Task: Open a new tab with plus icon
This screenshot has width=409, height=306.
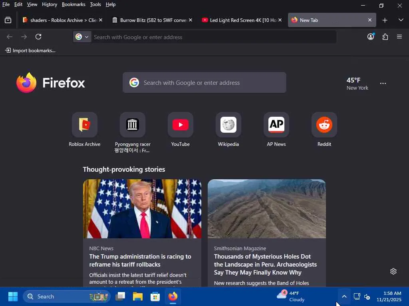Action: pyautogui.click(x=385, y=20)
